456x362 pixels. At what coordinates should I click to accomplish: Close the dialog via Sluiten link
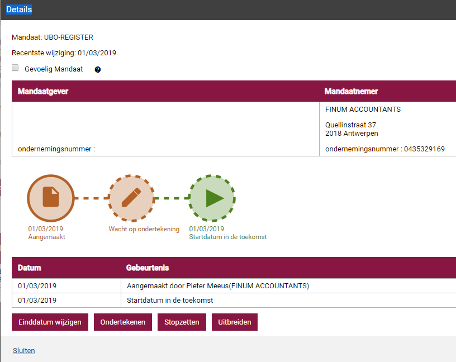pyautogui.click(x=24, y=351)
